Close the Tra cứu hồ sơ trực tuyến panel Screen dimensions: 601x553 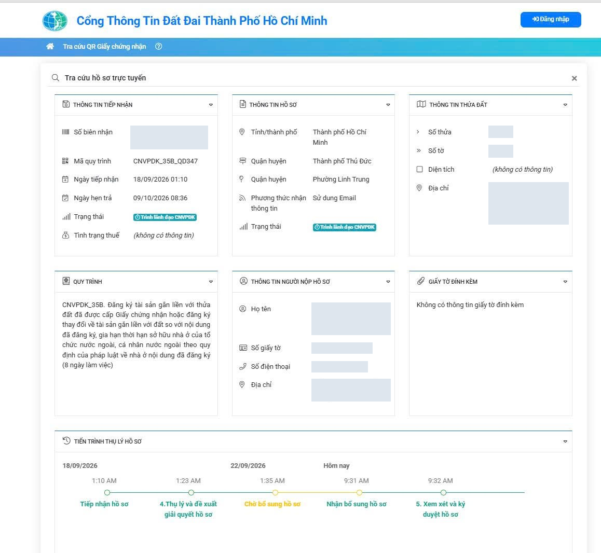(574, 78)
